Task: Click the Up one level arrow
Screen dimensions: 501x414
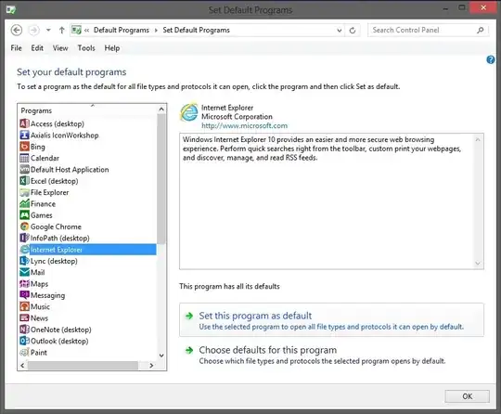Action: coord(61,31)
